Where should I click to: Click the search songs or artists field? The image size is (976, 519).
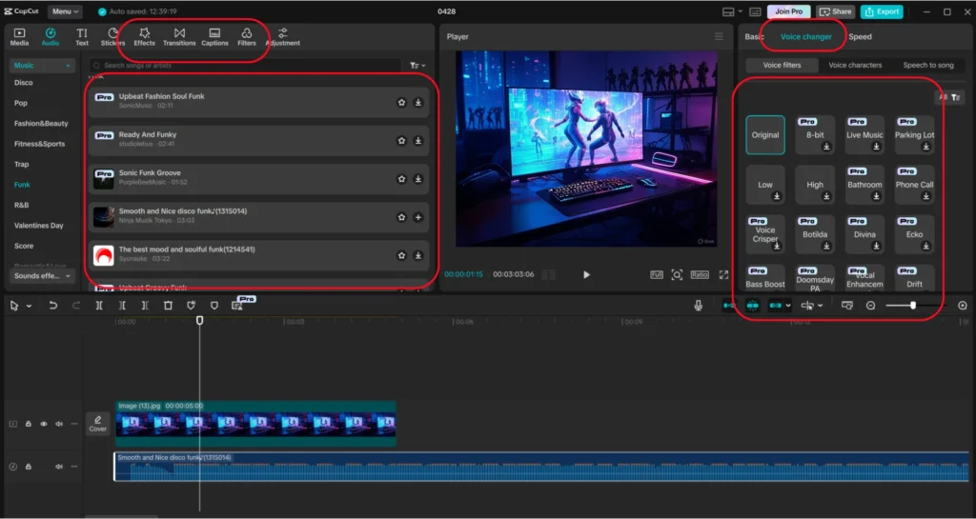tap(245, 66)
